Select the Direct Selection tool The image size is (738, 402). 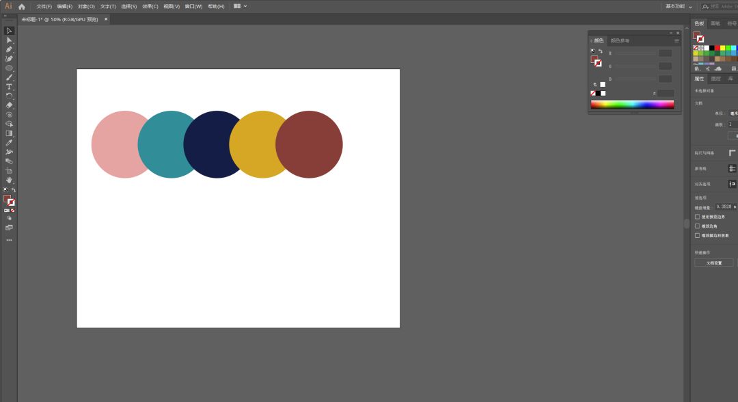9,40
